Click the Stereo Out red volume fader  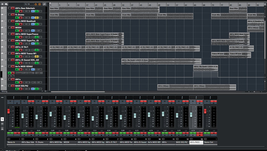coord(205,111)
